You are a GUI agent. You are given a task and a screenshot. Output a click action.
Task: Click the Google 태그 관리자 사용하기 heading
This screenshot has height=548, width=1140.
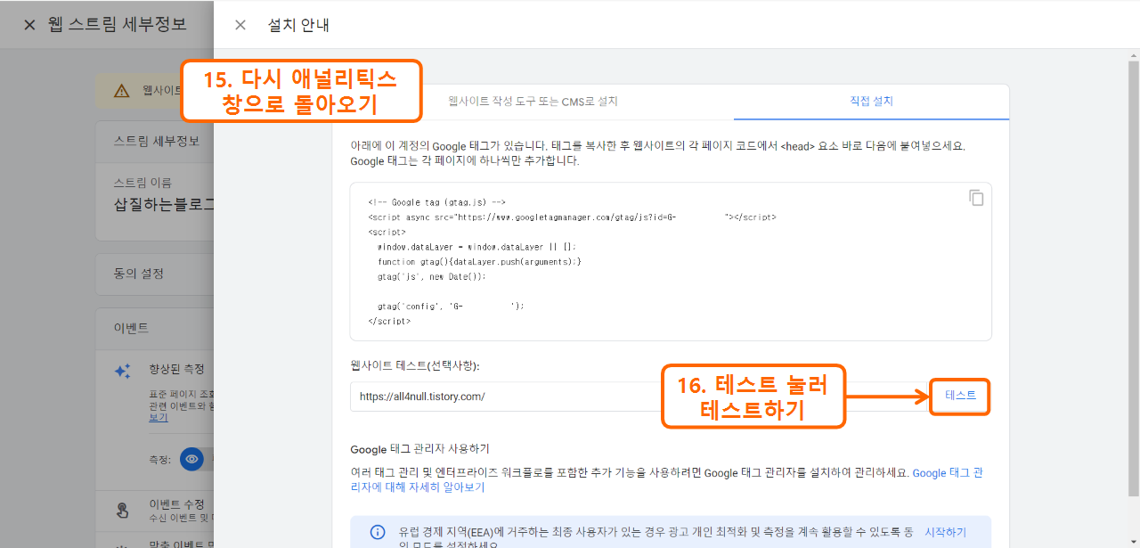click(419, 449)
